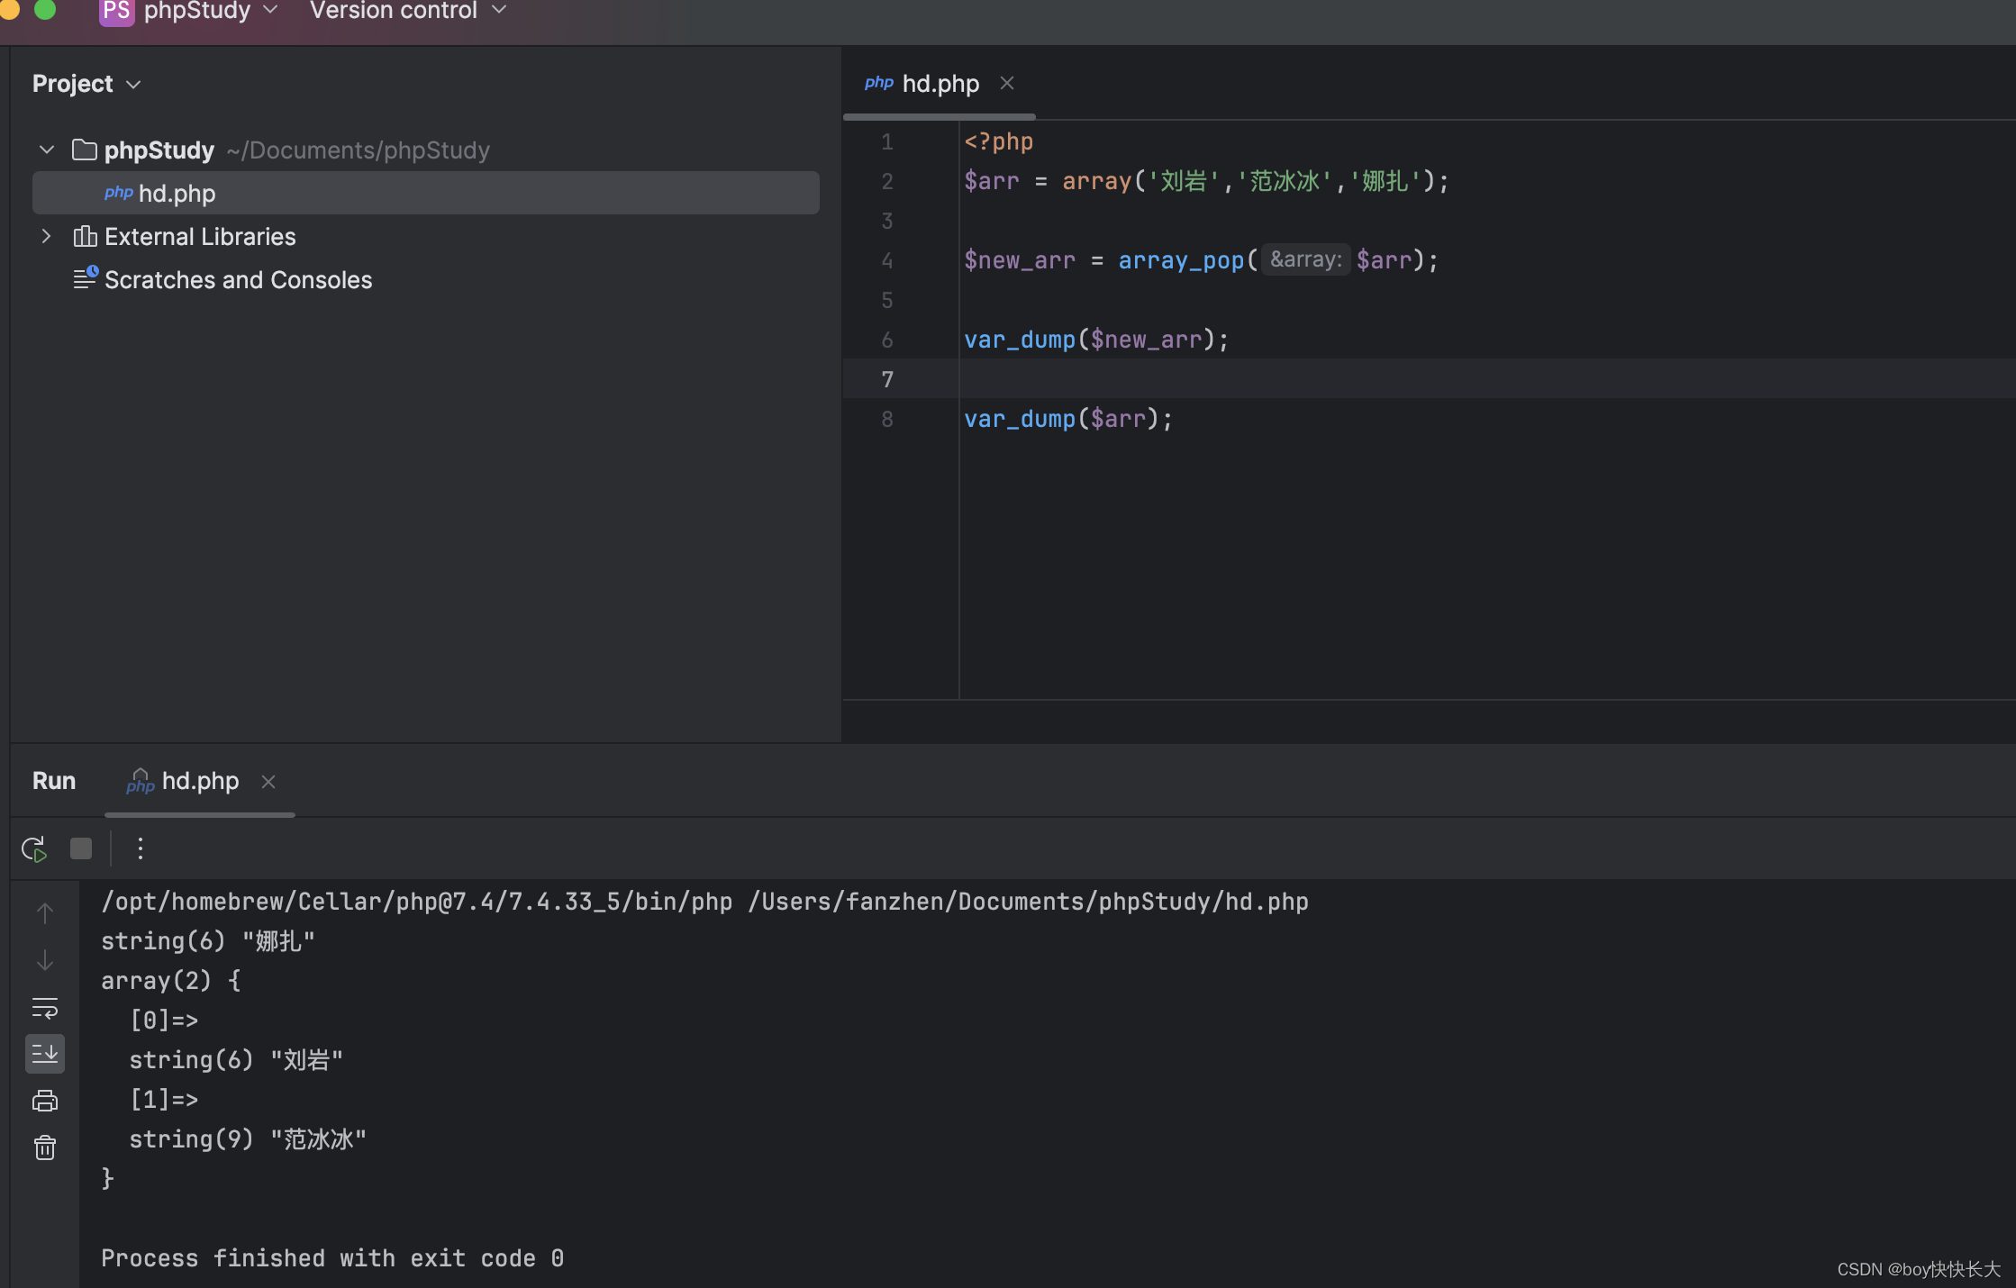Viewport: 2016px width, 1288px height.
Task: Click the Up the stack trace arrow
Action: tap(45, 913)
